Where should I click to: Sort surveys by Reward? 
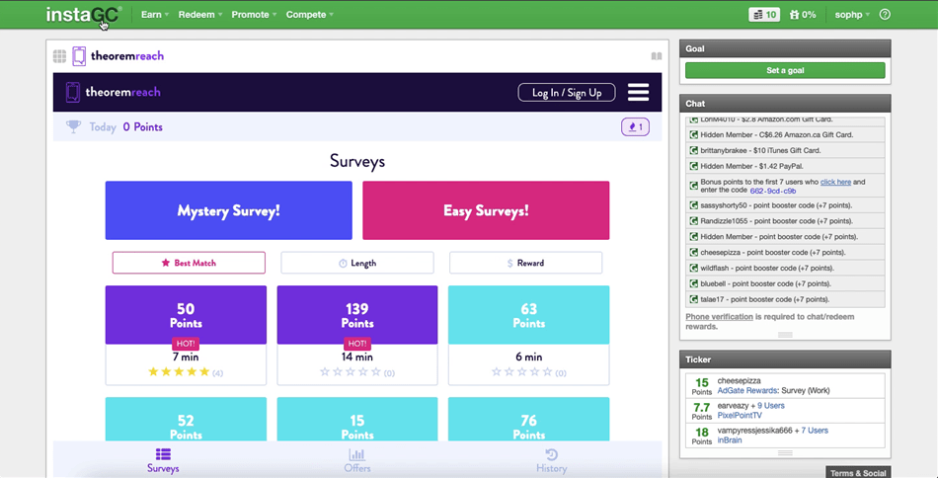click(526, 263)
